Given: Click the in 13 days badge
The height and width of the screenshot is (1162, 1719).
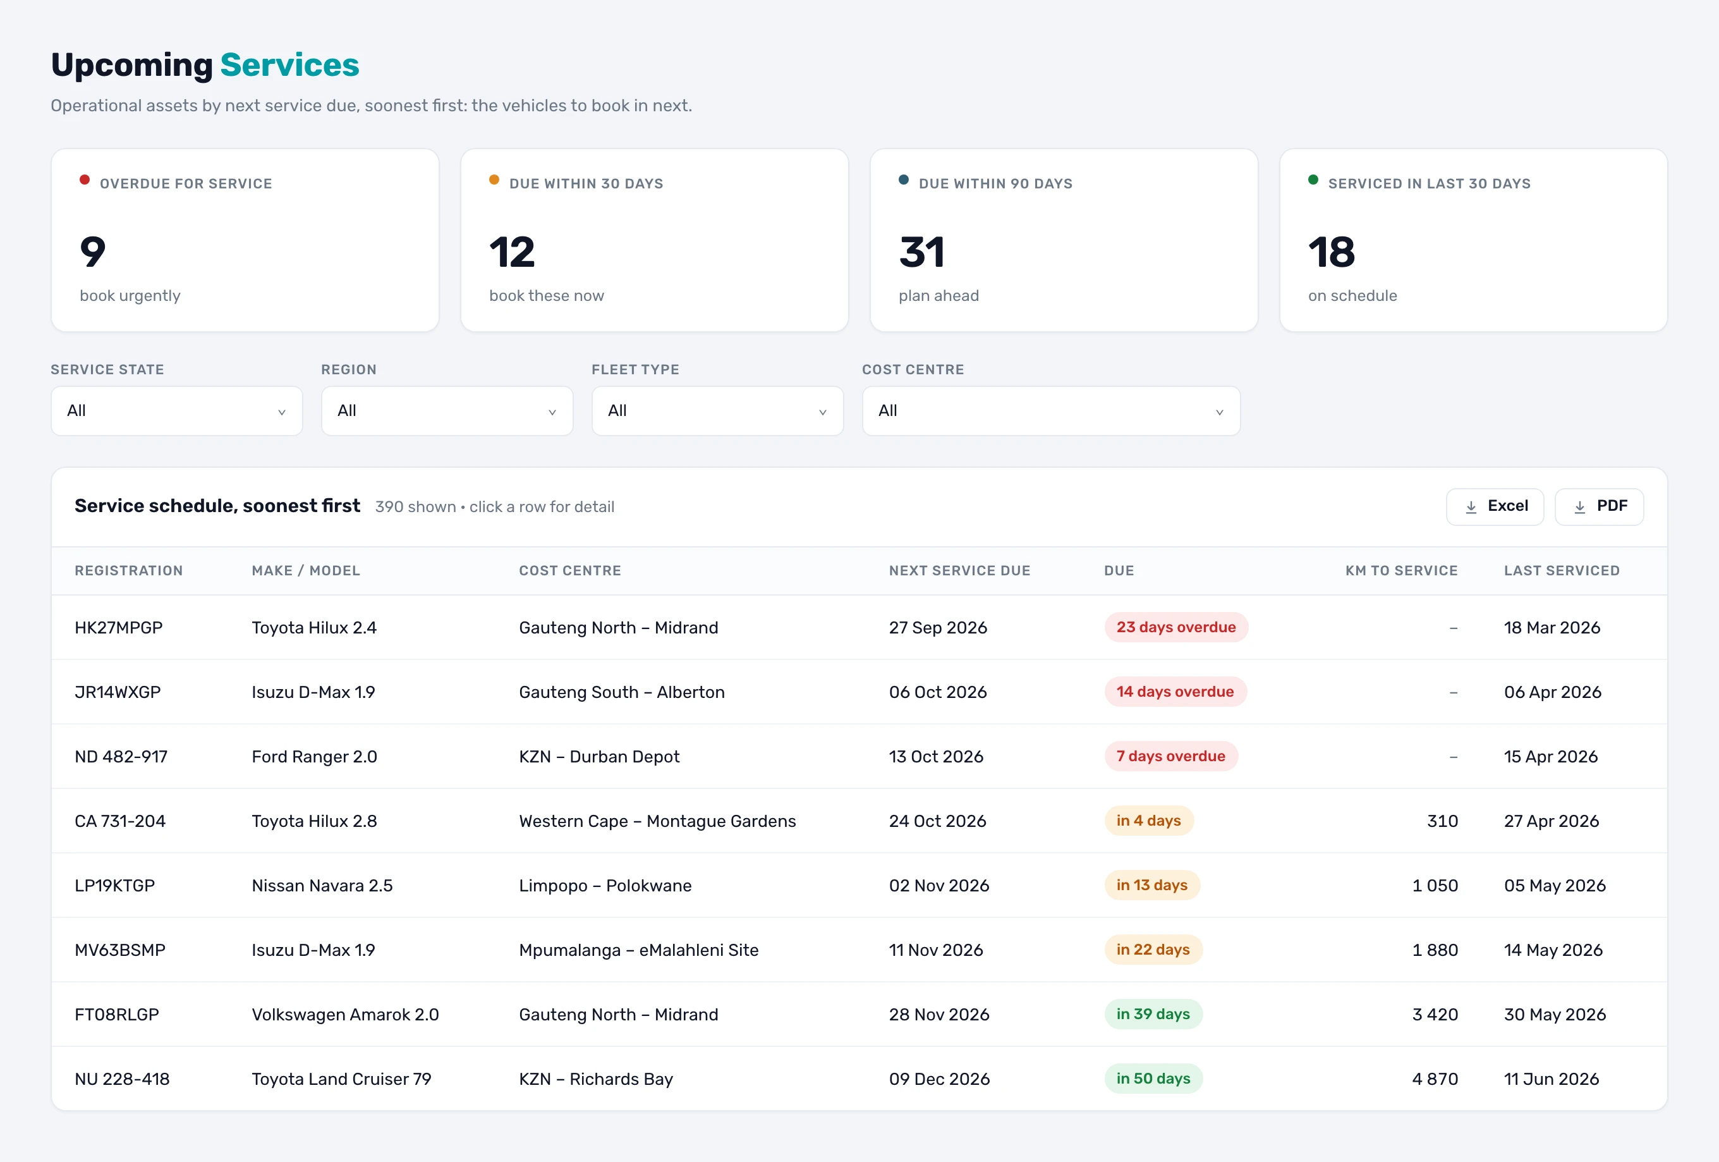Looking at the screenshot, I should (x=1151, y=884).
